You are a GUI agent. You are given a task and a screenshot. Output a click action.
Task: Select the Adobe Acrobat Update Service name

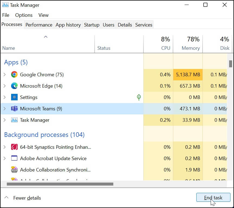pyautogui.click(x=53, y=159)
